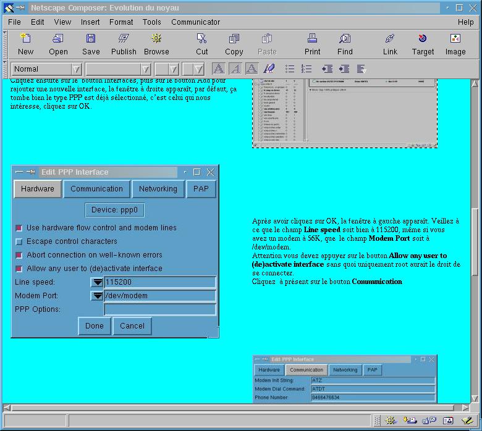Enable Escape control characters checkbox

[19, 241]
